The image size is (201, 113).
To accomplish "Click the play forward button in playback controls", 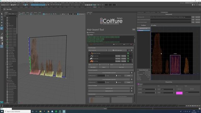I will point(194,106).
